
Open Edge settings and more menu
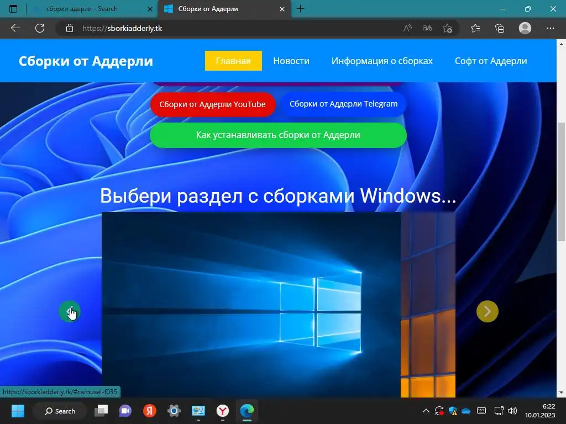click(550, 28)
